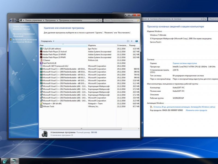Expand the arrow after Панель управления breadcrumb
This screenshot has height=164, width=218.
coord(44,20)
